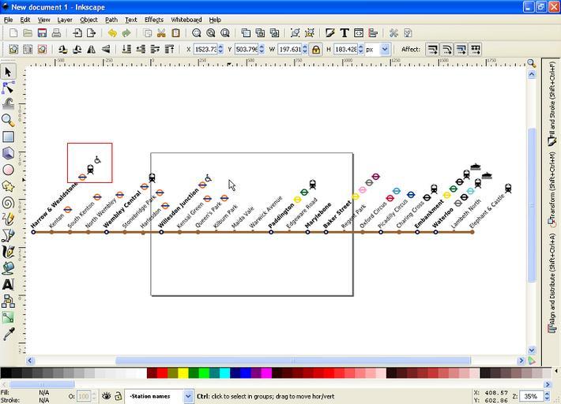Select the Zoom magnifier tool in toolbox

(8, 121)
